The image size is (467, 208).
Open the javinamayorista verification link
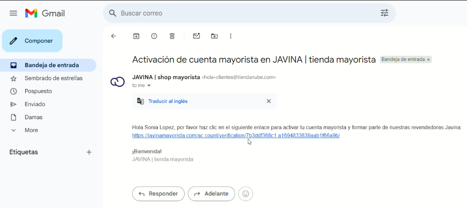point(236,136)
